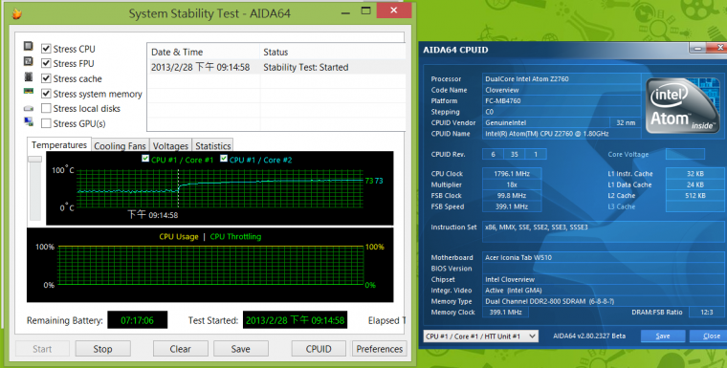
Task: Open the Preferences button
Action: tap(379, 349)
